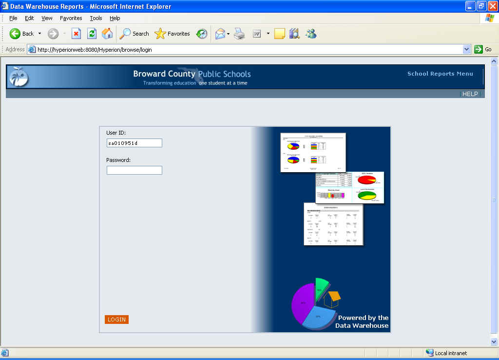This screenshot has height=360, width=499.
Task: Click the ESOL charts report thumbnail
Action: click(x=350, y=188)
